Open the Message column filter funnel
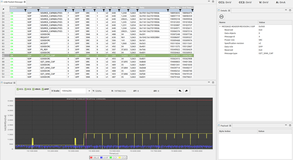The width and height of the screenshot is (293, 160). (66, 11)
